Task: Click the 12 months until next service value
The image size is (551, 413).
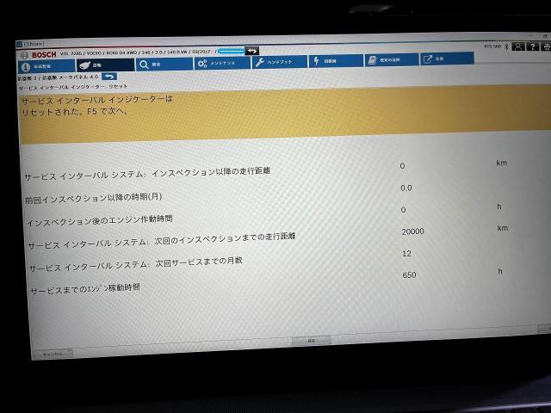Action: pos(406,253)
